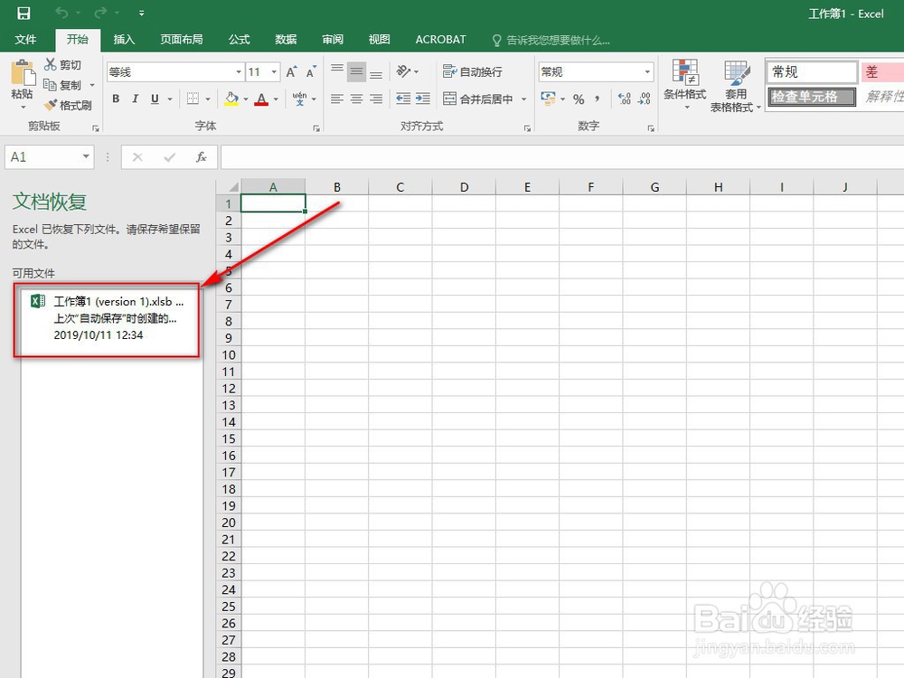Click the accounting number format icon
Screen dimensions: 904x678
point(549,99)
